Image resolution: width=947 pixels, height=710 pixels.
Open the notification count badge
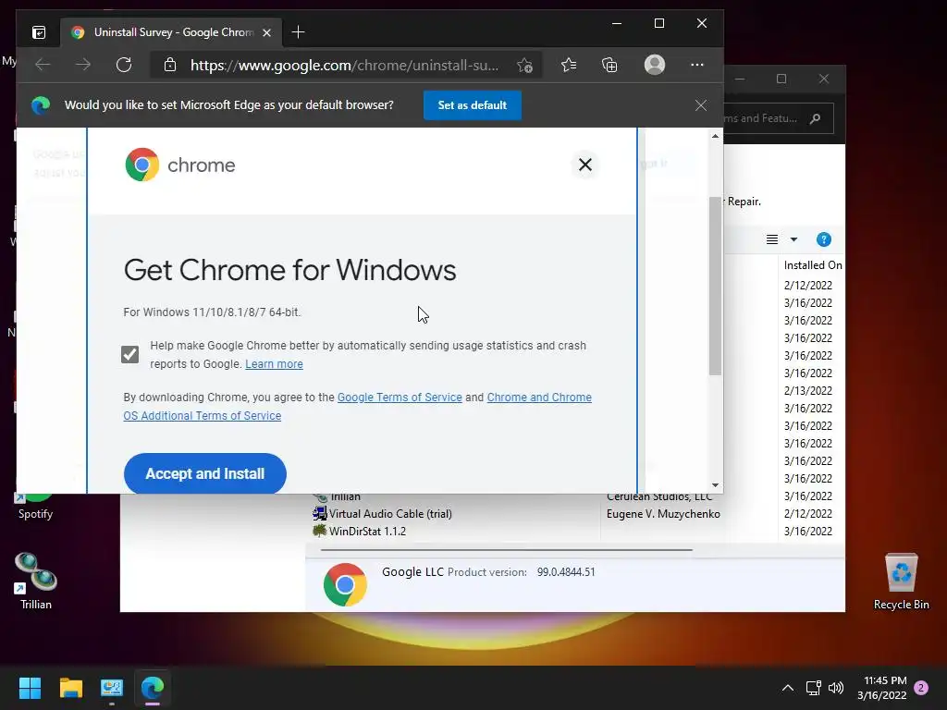[921, 688]
